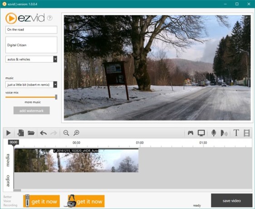The image size is (255, 209).
Task: Expand the autos & vehicles category dropdown
Action: 55,59
